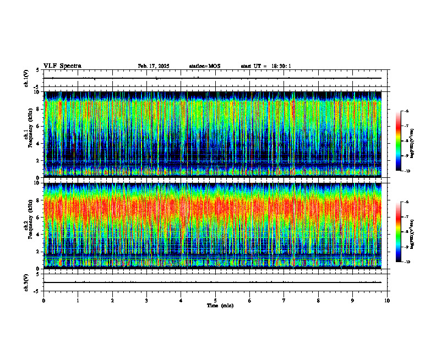Screen dimensions: 436x337
Task: Click time axis tick label 5
Action: pos(215,301)
